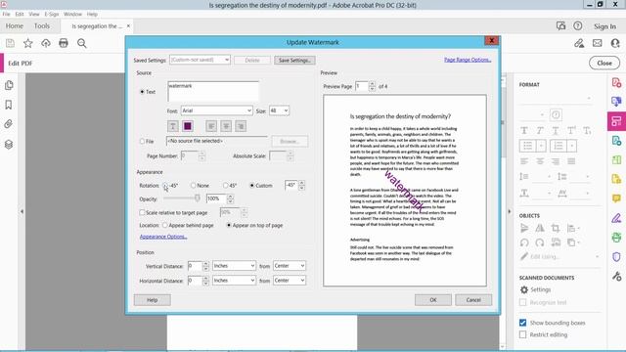This screenshot has width=626, height=352.
Task: Collapse the right pane arrow
Action: pyautogui.click(x=510, y=211)
